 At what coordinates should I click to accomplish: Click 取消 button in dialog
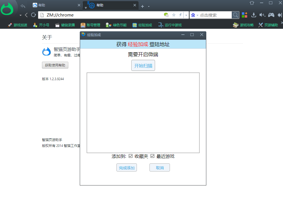(x=160, y=168)
